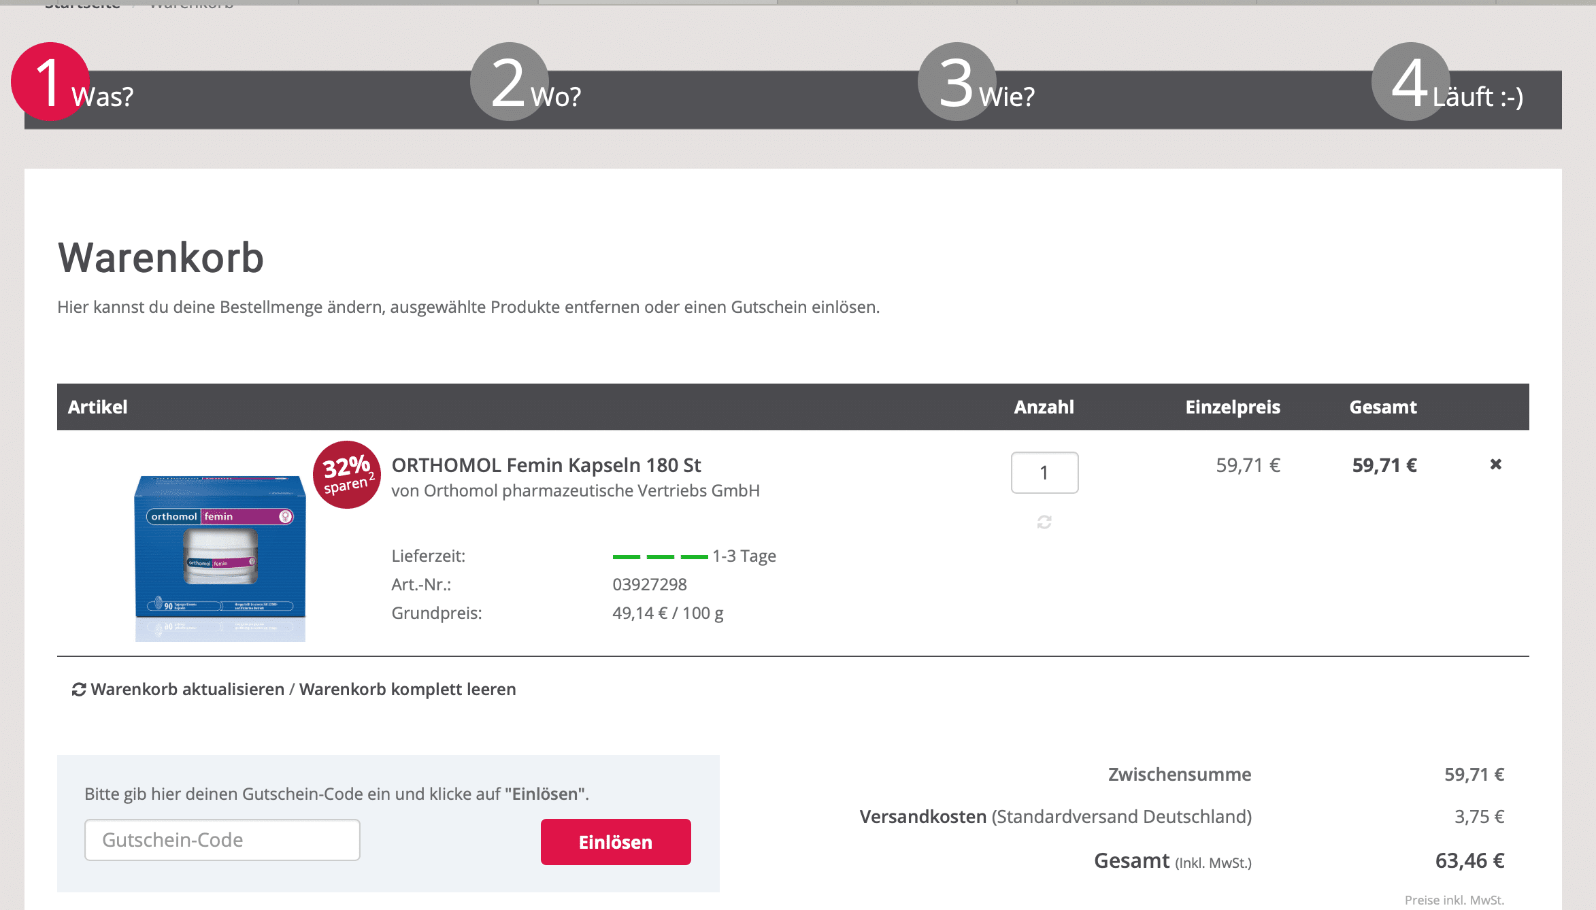Click the Einzelpreis value 59,71 €
This screenshot has height=910, width=1596.
coord(1248,465)
